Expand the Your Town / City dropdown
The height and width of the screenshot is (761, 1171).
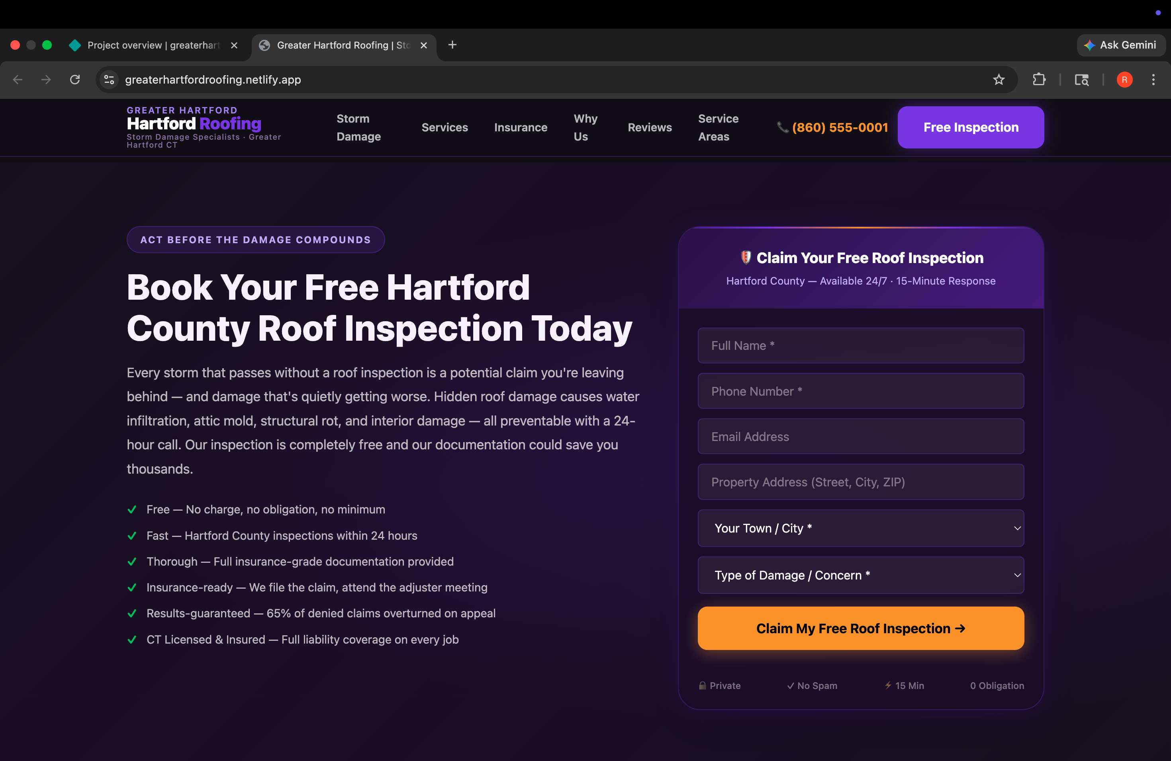[x=861, y=528]
